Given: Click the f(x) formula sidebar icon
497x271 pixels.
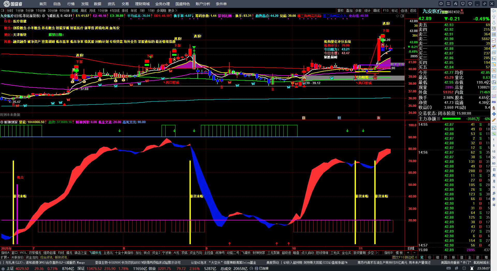Looking at the screenshot, I should coord(494,82).
